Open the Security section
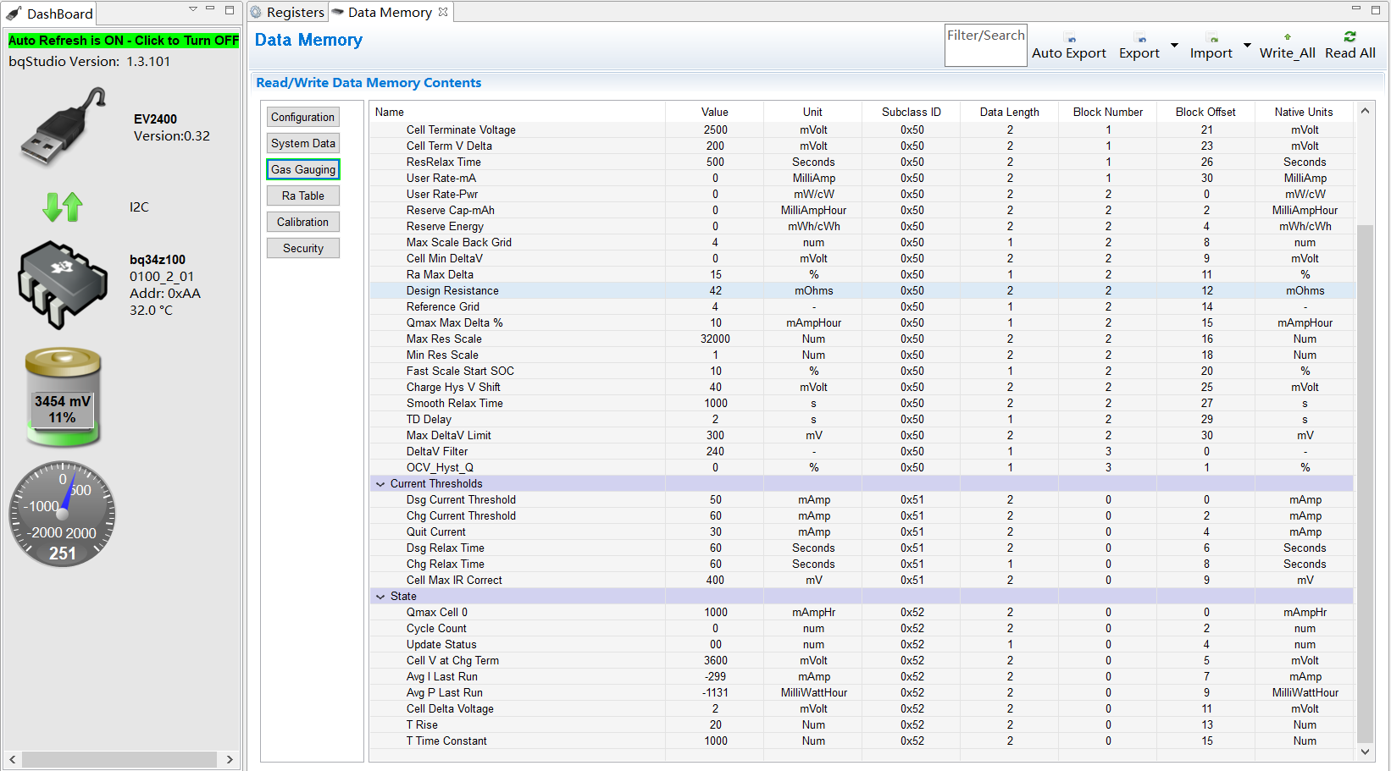The height and width of the screenshot is (771, 1391). 303,248
